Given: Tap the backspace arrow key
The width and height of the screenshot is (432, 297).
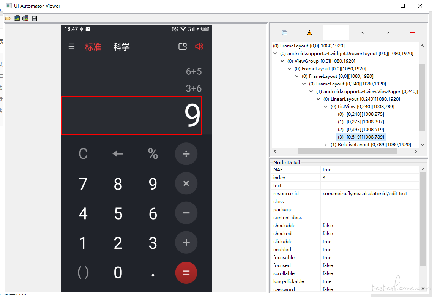Looking at the screenshot, I should (118, 154).
